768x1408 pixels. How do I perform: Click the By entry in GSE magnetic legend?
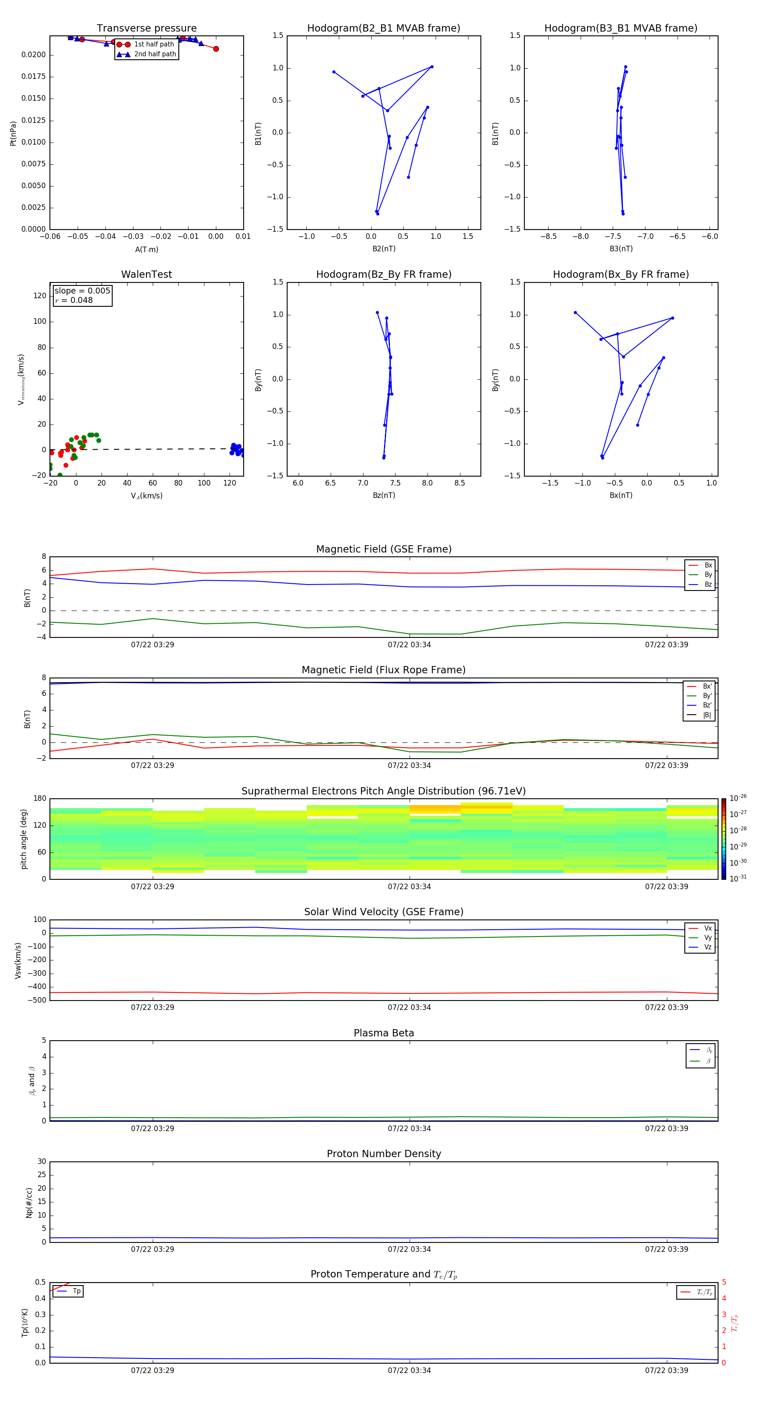pos(700,574)
